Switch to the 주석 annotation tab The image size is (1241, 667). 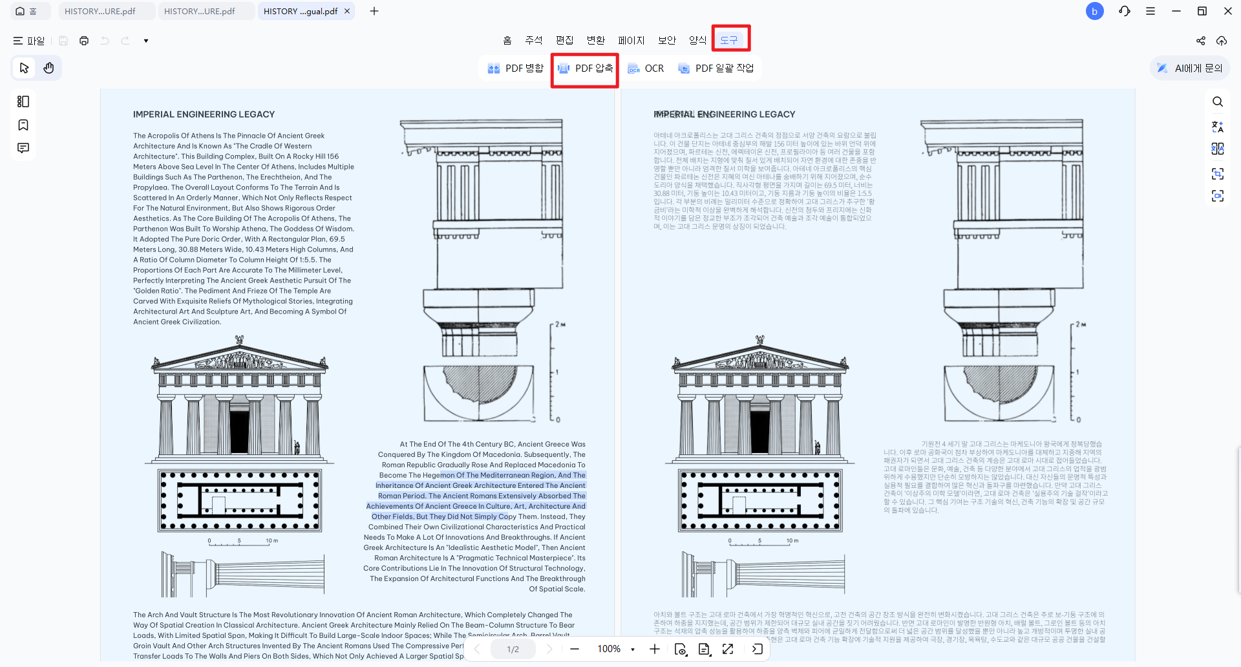[x=534, y=40]
